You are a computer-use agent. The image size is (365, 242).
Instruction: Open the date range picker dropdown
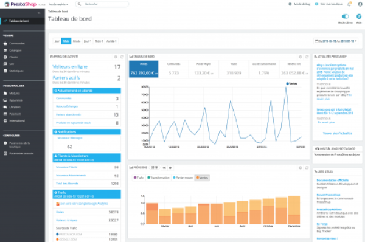pyautogui.click(x=336, y=41)
